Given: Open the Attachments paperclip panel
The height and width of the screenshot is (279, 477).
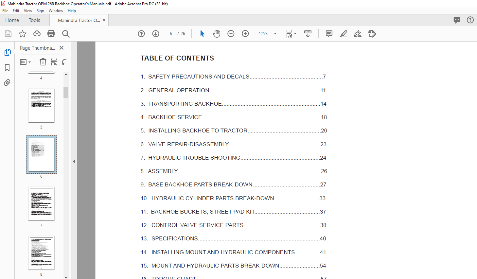Looking at the screenshot, I should pos(7,82).
